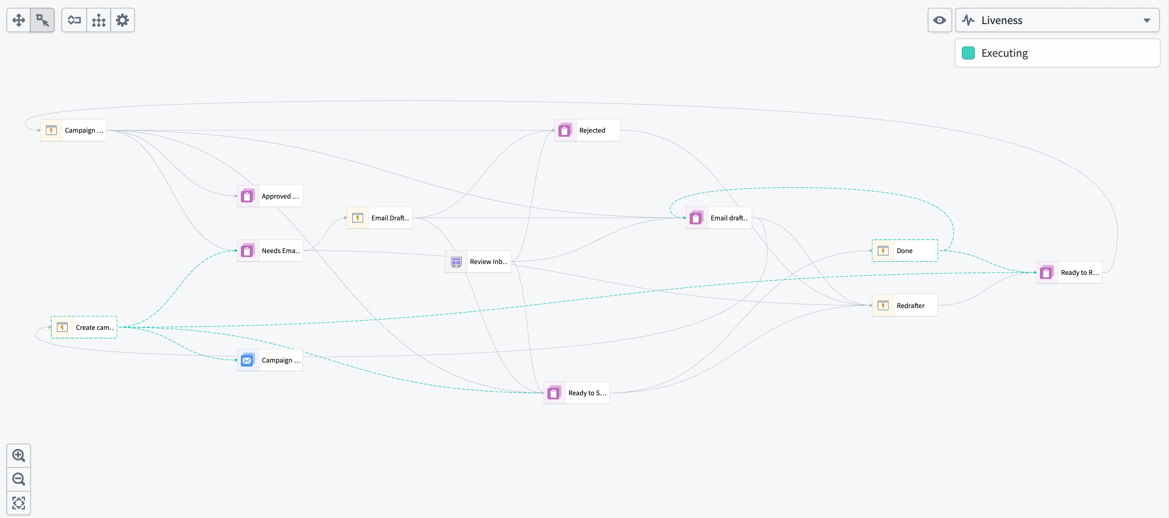Toggle the eye visibility button

point(939,20)
